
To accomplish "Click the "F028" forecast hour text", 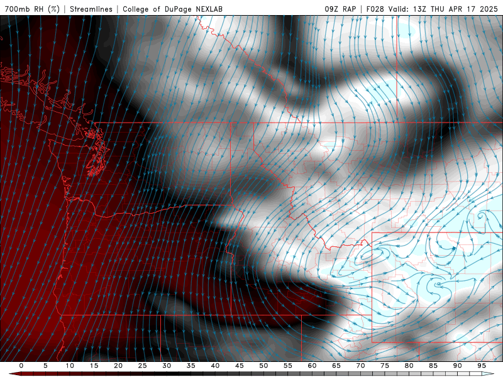I will (x=375, y=9).
